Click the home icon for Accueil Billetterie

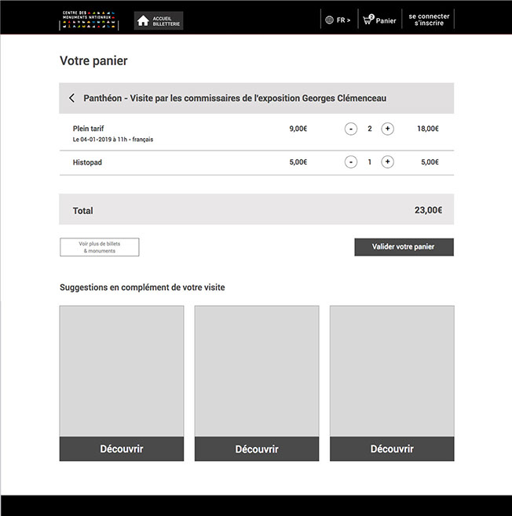pyautogui.click(x=143, y=21)
